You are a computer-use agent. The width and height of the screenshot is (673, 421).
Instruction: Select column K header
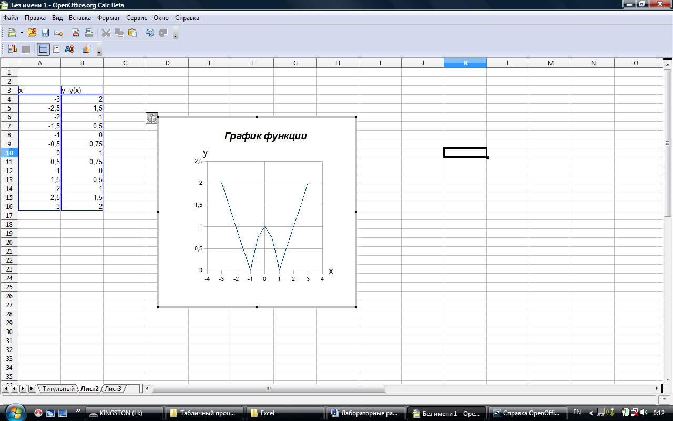coord(465,63)
